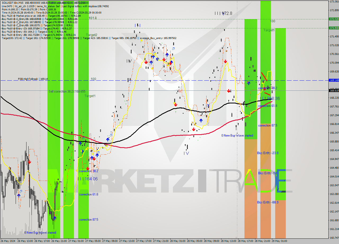The image size is (339, 244).
Task: Click the 'I I I 168.36' wave label
Action: tap(270, 98)
